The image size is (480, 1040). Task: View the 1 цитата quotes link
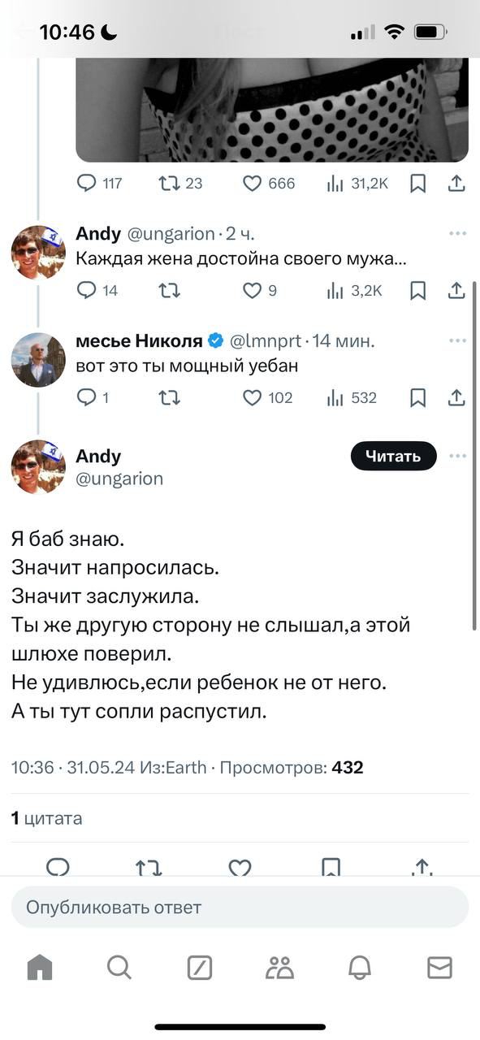tap(47, 818)
